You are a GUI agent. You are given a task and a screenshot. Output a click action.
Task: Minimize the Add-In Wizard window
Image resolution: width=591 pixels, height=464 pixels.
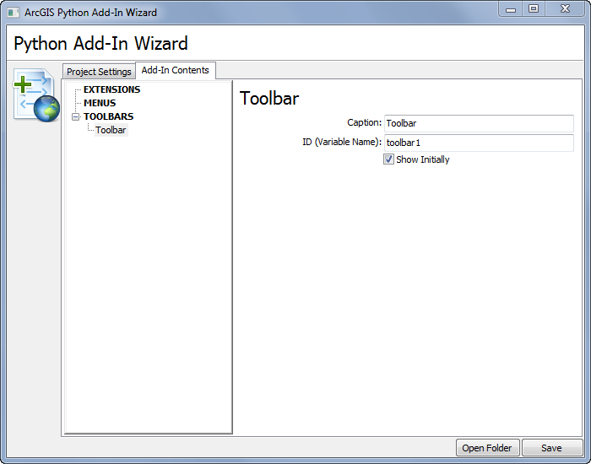point(511,9)
